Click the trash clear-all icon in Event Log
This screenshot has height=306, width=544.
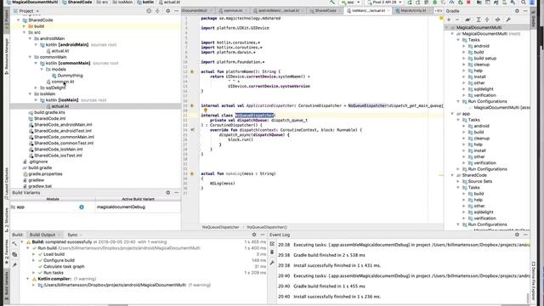coord(272,252)
